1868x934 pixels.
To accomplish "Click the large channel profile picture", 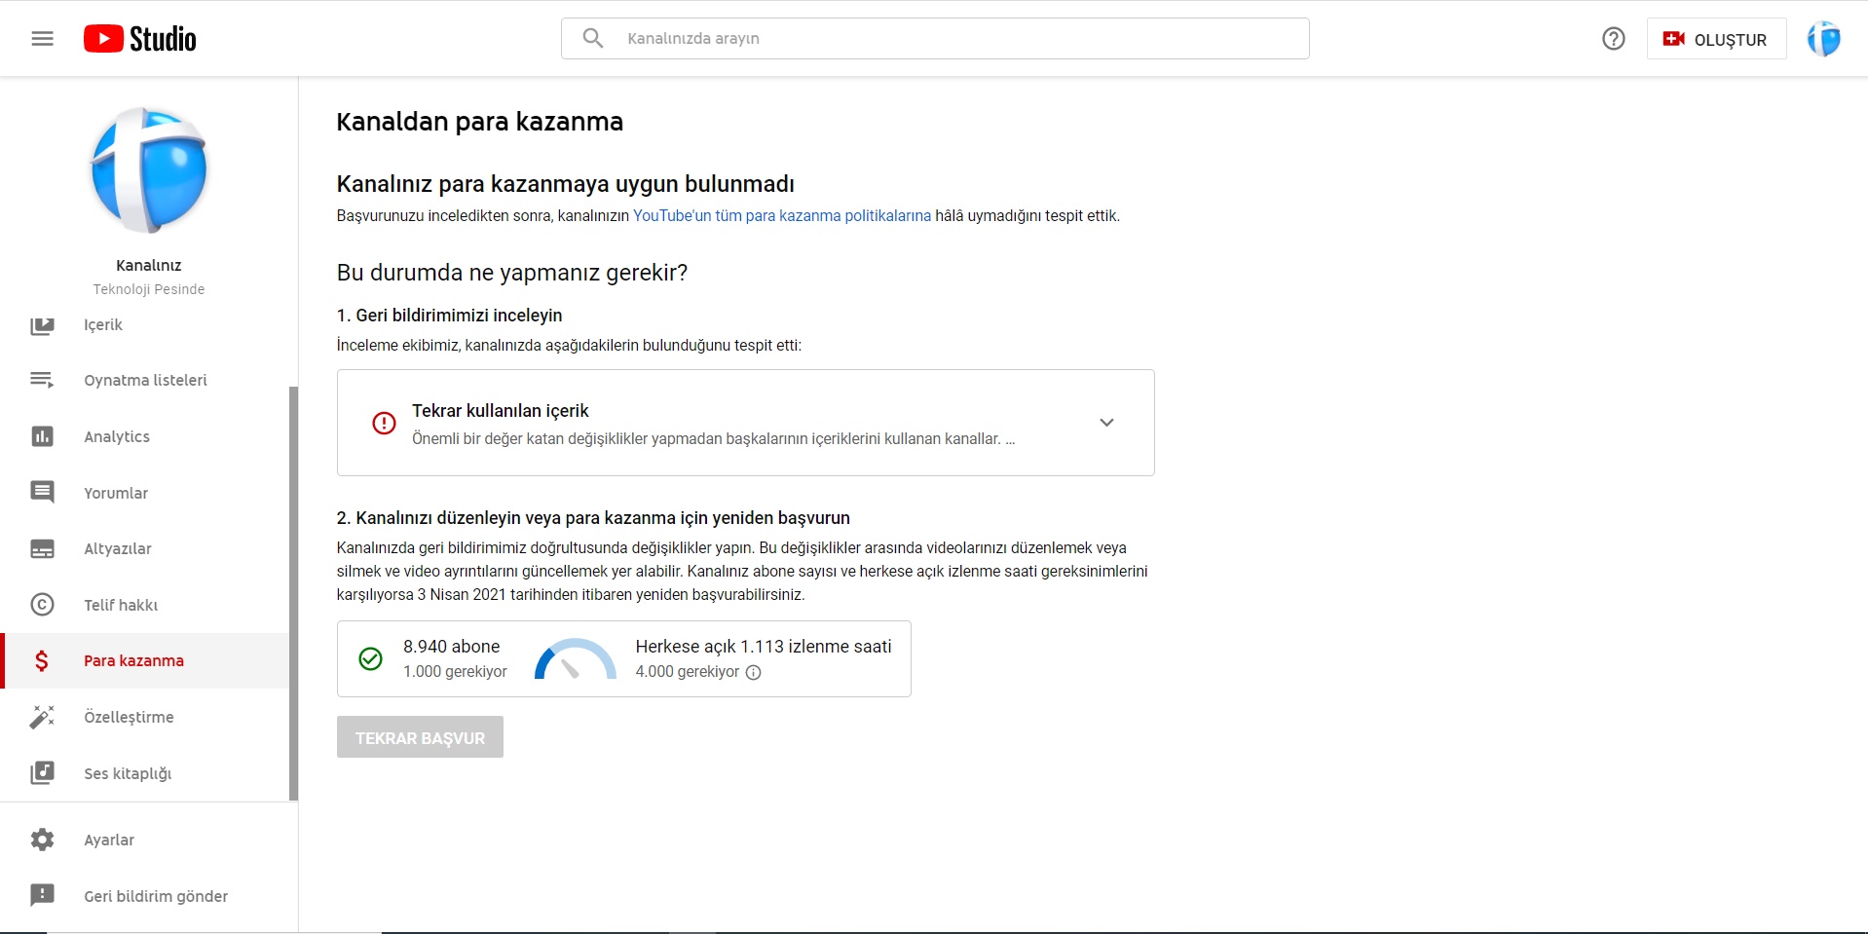I will 149,170.
